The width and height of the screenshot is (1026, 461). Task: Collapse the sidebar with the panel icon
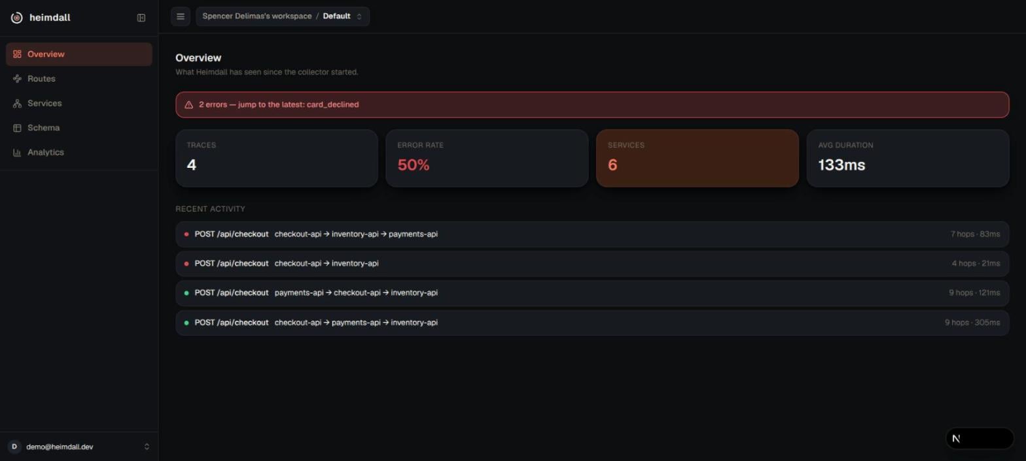tap(141, 18)
